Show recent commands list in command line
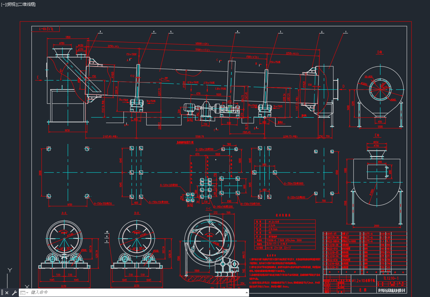 (x=24, y=293)
